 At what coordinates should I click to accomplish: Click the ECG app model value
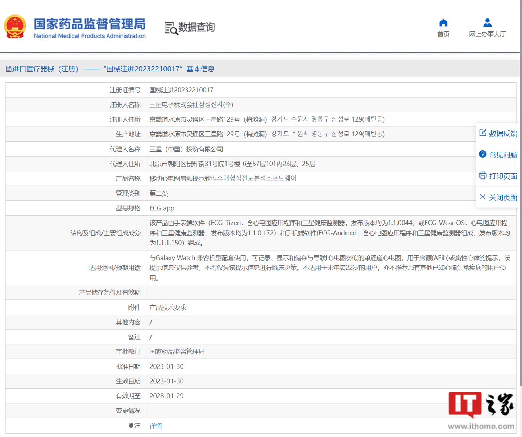coord(162,208)
